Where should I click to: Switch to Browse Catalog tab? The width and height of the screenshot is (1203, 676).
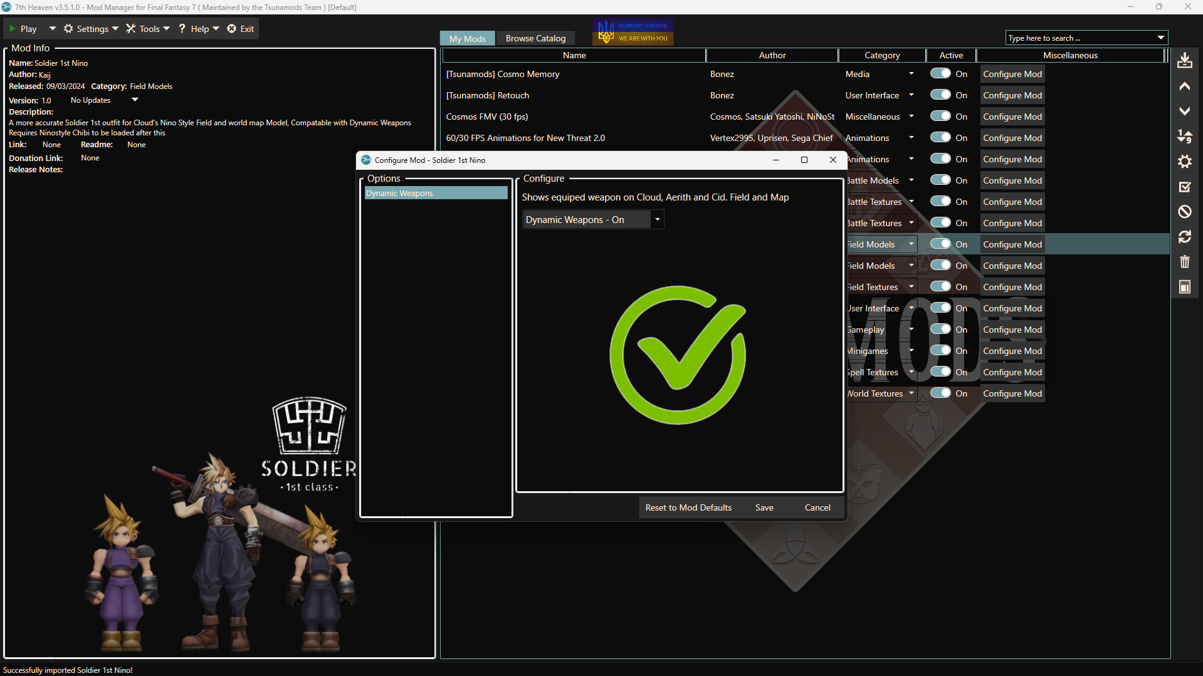(x=535, y=38)
